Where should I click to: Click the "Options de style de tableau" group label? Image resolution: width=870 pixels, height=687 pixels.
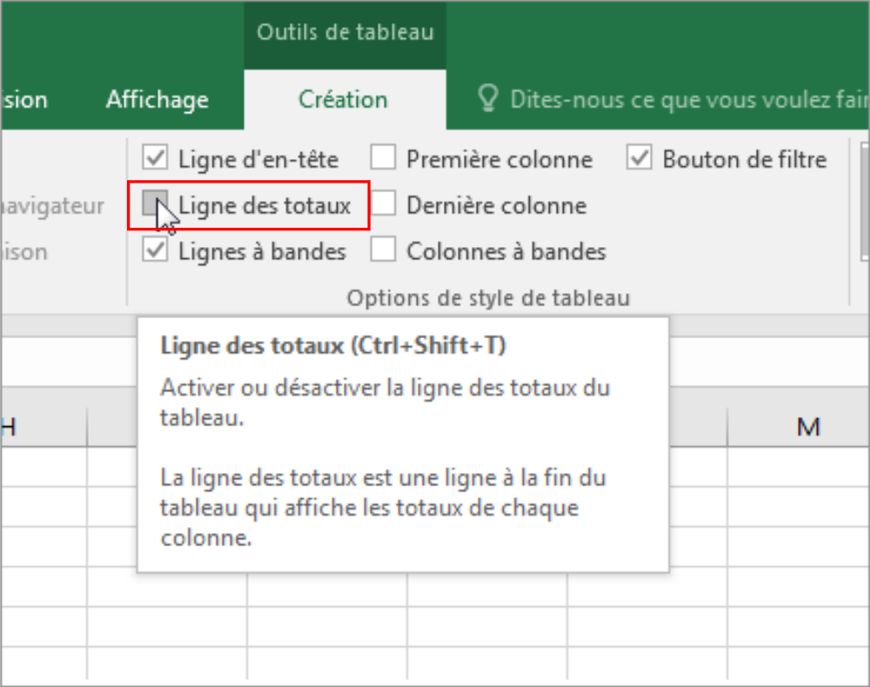pyautogui.click(x=488, y=297)
